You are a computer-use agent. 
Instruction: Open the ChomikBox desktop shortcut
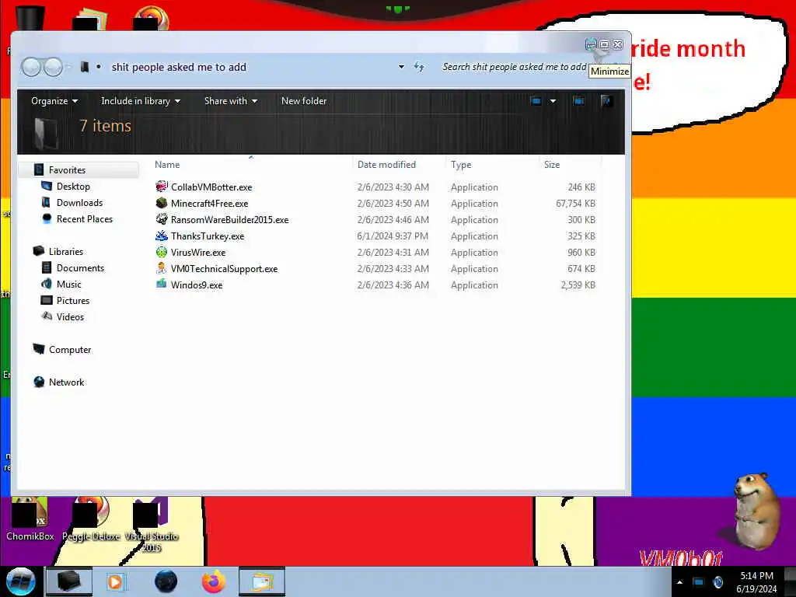(x=30, y=518)
